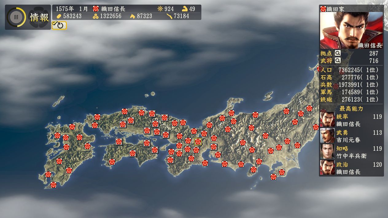Click the 軍馬 row showing 174589

pyautogui.click(x=351, y=92)
